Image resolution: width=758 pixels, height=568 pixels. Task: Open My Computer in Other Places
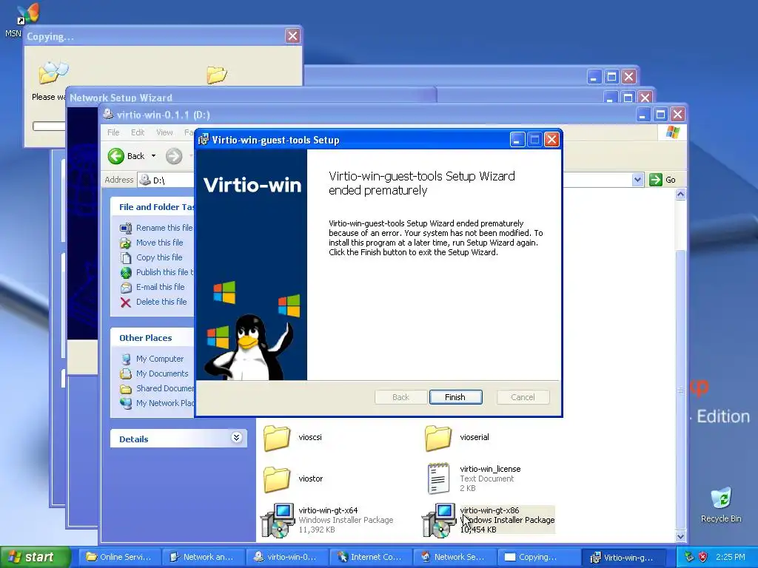point(160,359)
